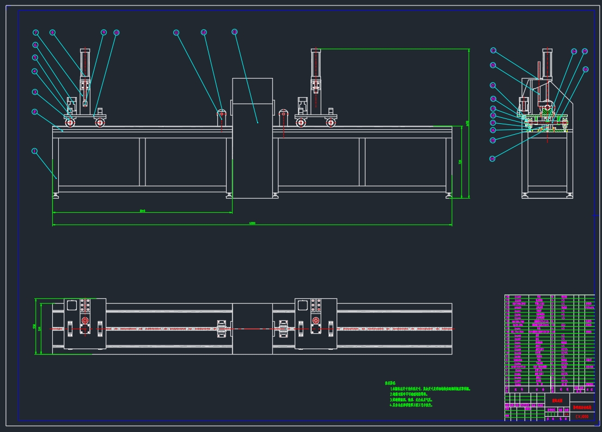The height and width of the screenshot is (432, 602).
Task: Select part balloon number 14 in side view
Action: tap(492, 158)
